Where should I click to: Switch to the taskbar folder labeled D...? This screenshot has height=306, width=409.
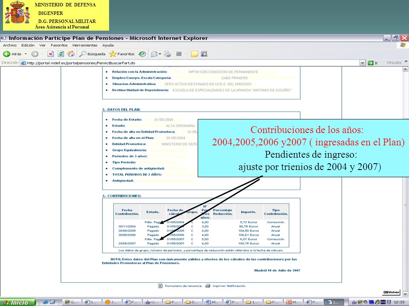pyautogui.click(x=192, y=302)
